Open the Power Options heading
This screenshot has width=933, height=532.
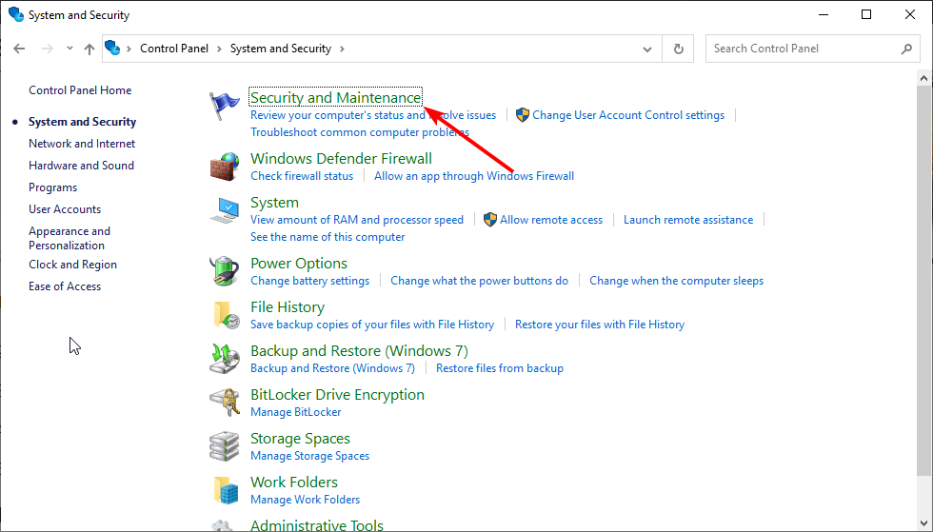(x=299, y=264)
